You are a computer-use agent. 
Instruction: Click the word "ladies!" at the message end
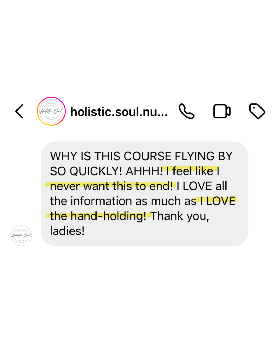pyautogui.click(x=67, y=231)
